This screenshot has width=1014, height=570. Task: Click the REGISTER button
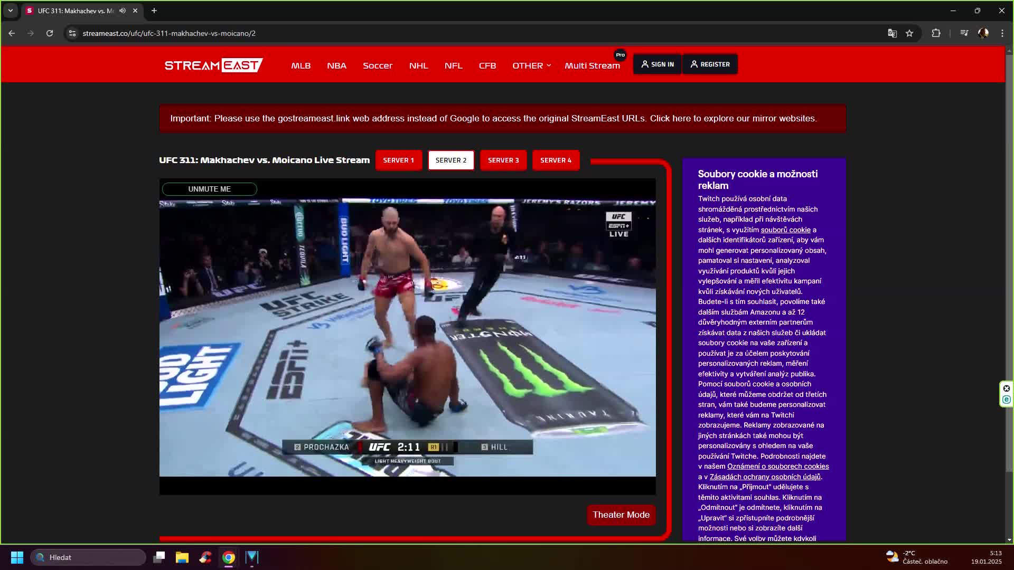[x=710, y=64]
